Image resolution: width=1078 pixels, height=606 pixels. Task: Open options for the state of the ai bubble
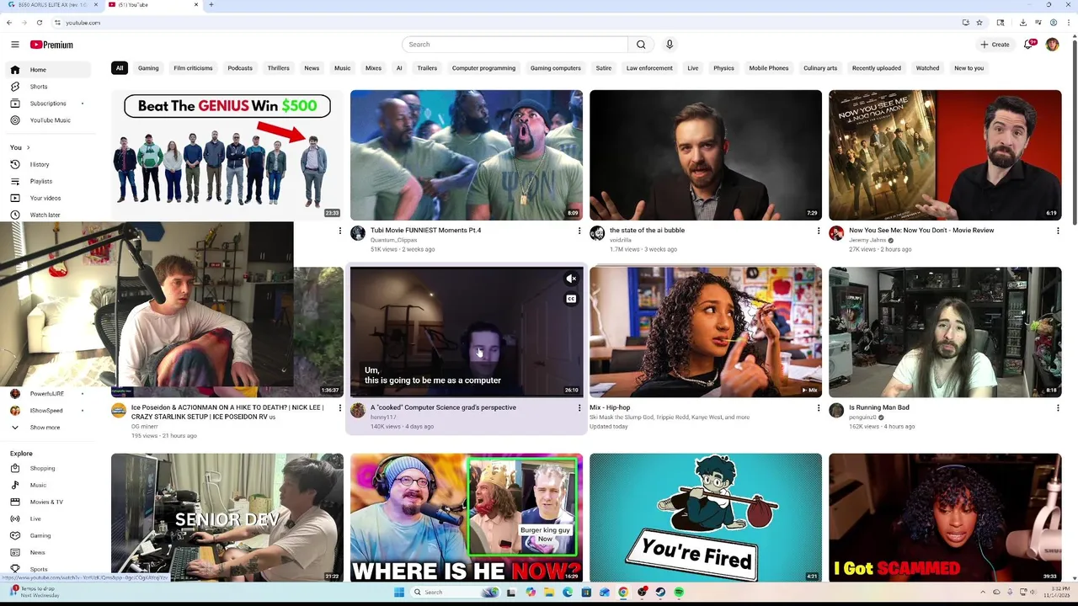(818, 231)
